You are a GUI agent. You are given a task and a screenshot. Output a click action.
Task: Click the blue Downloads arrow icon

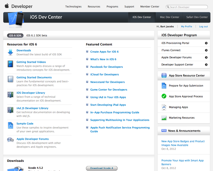tap(10, 52)
